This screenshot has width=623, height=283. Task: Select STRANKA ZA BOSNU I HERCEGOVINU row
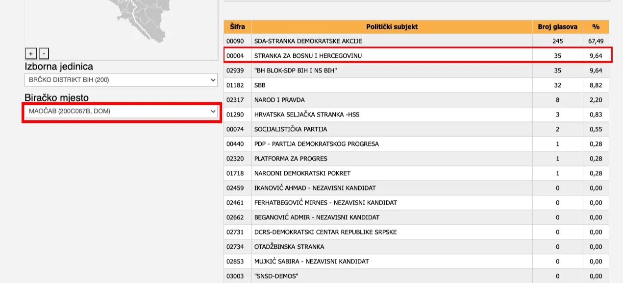tap(417, 56)
